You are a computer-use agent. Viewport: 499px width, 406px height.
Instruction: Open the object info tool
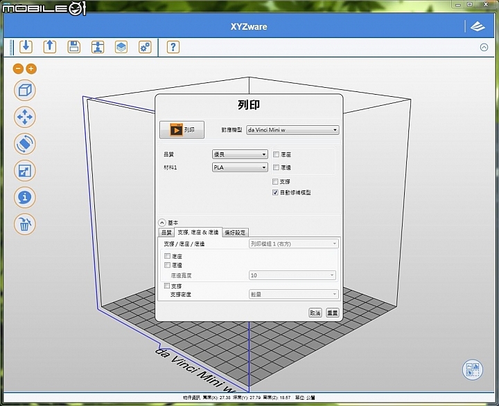25,197
